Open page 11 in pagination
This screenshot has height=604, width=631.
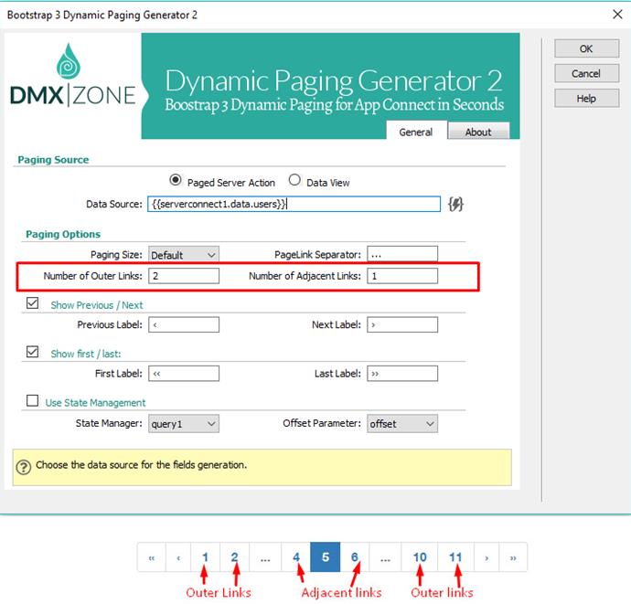[x=455, y=557]
